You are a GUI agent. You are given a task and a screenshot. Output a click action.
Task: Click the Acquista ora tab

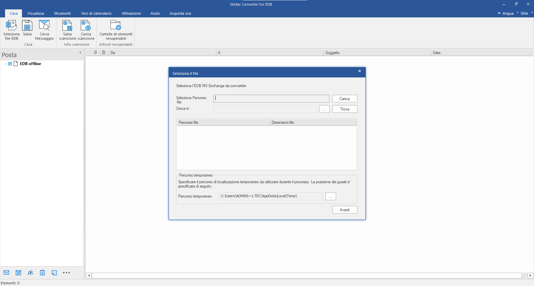click(180, 13)
